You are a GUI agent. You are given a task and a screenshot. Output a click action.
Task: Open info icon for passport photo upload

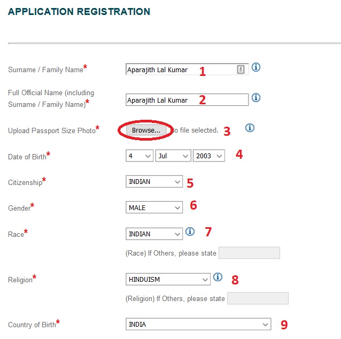coord(250,128)
